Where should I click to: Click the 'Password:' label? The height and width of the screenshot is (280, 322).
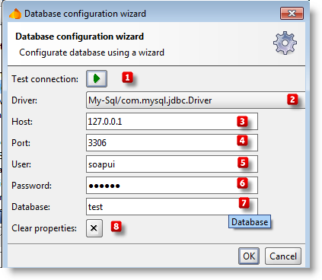[31, 186]
